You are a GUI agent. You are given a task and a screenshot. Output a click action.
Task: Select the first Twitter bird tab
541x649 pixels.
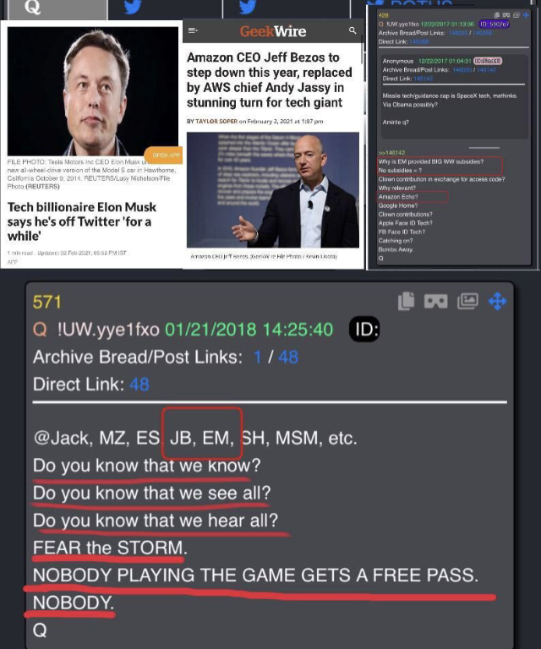coord(133,7)
